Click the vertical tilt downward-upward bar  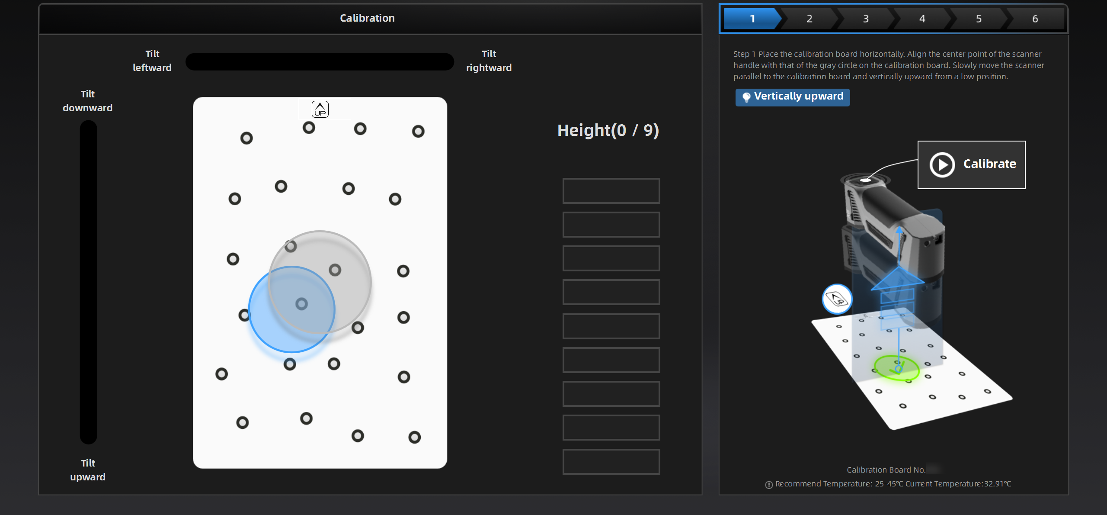[88, 282]
